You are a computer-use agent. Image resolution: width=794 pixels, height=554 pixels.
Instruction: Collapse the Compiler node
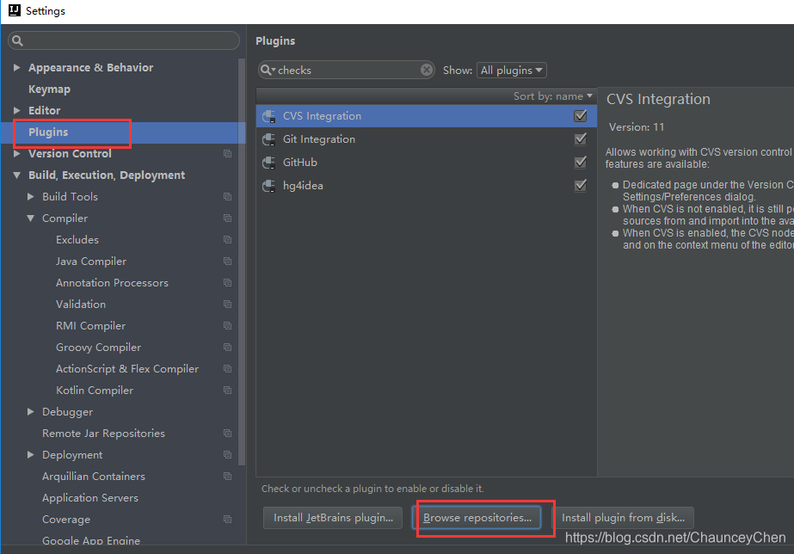pos(30,219)
